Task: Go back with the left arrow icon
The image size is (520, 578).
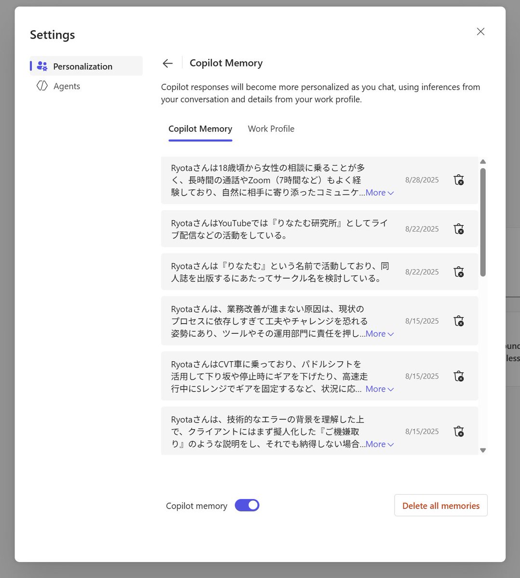Action: 167,63
